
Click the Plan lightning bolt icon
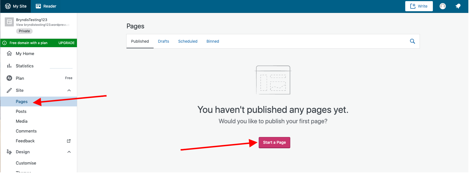tap(9, 78)
